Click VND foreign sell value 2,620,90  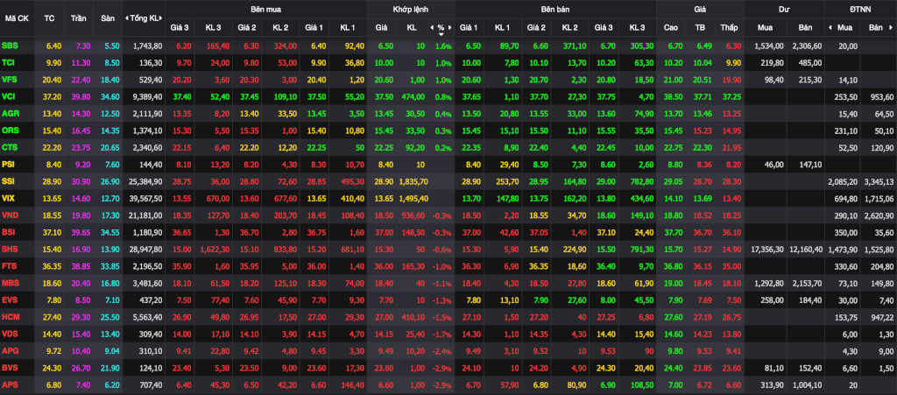point(878,215)
